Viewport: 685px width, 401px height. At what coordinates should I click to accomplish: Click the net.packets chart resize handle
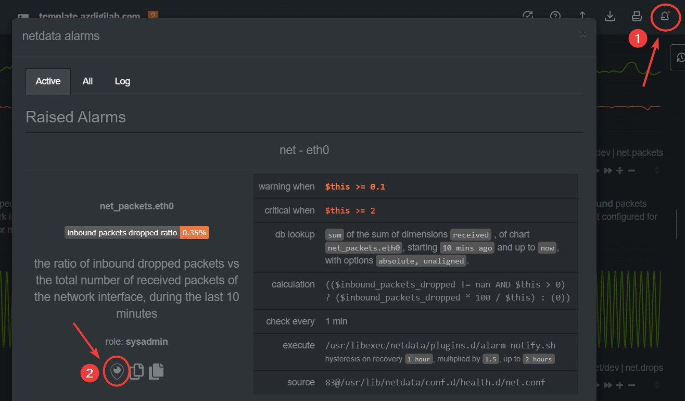(657, 170)
